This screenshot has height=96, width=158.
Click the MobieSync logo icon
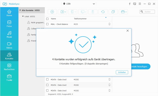pos(5,4)
